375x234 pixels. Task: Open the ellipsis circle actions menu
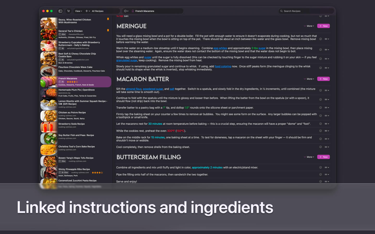(x=126, y=11)
